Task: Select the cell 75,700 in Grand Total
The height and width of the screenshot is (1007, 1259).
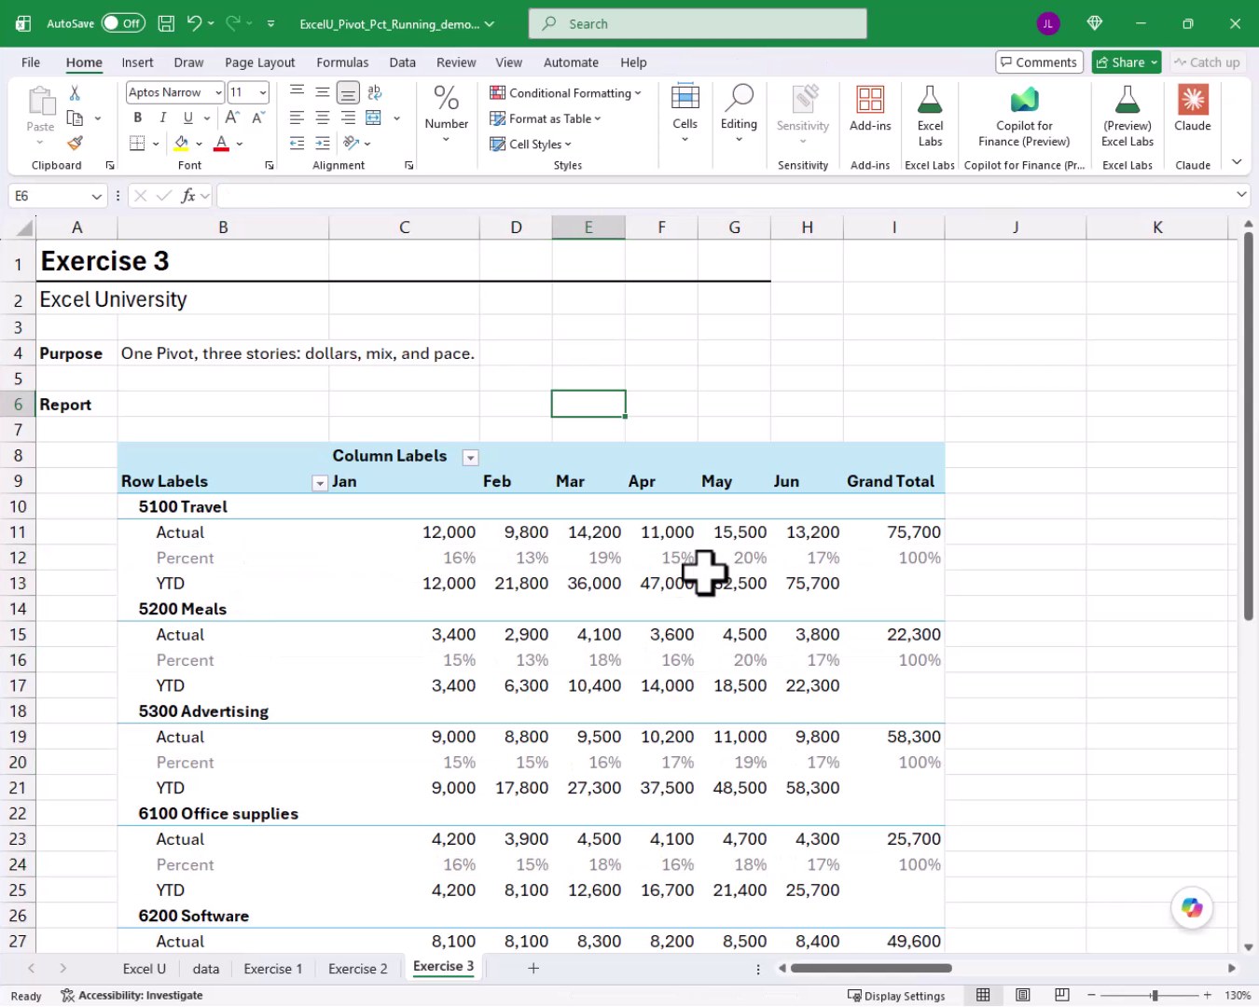Action: [894, 532]
